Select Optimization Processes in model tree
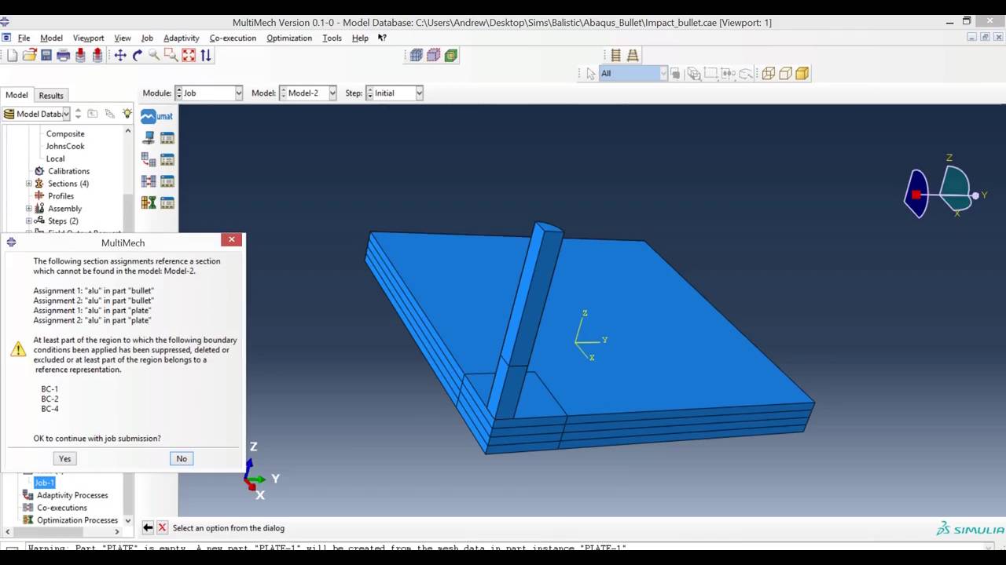 click(77, 520)
